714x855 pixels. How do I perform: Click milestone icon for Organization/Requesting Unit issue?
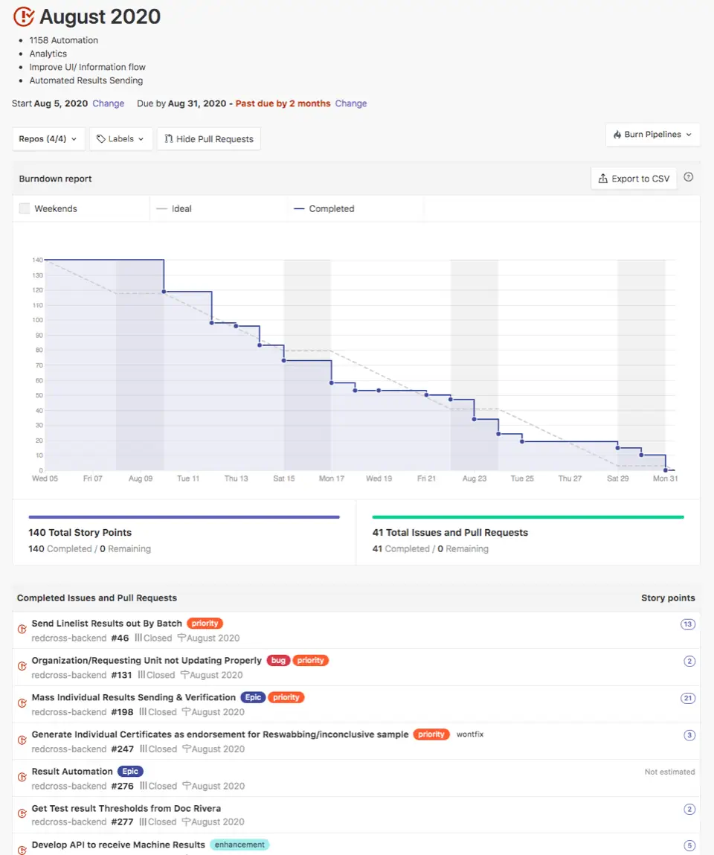tap(22, 666)
